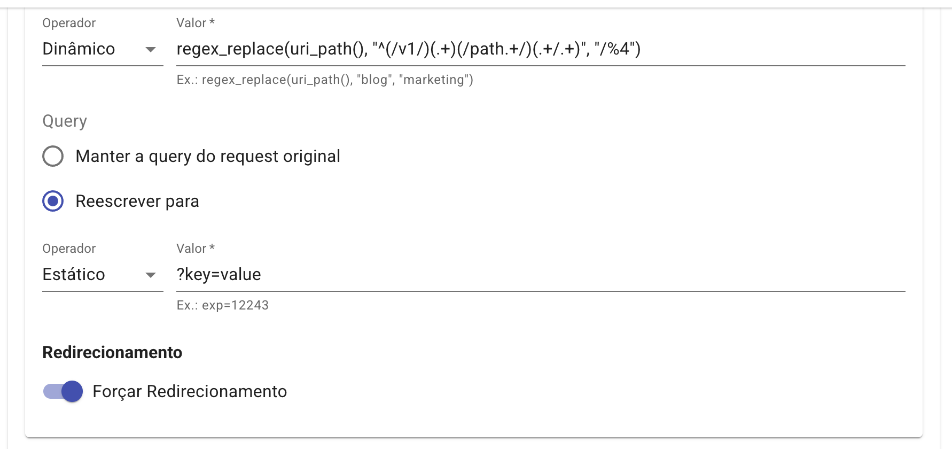Select the Manter a query do request original option

click(x=52, y=156)
